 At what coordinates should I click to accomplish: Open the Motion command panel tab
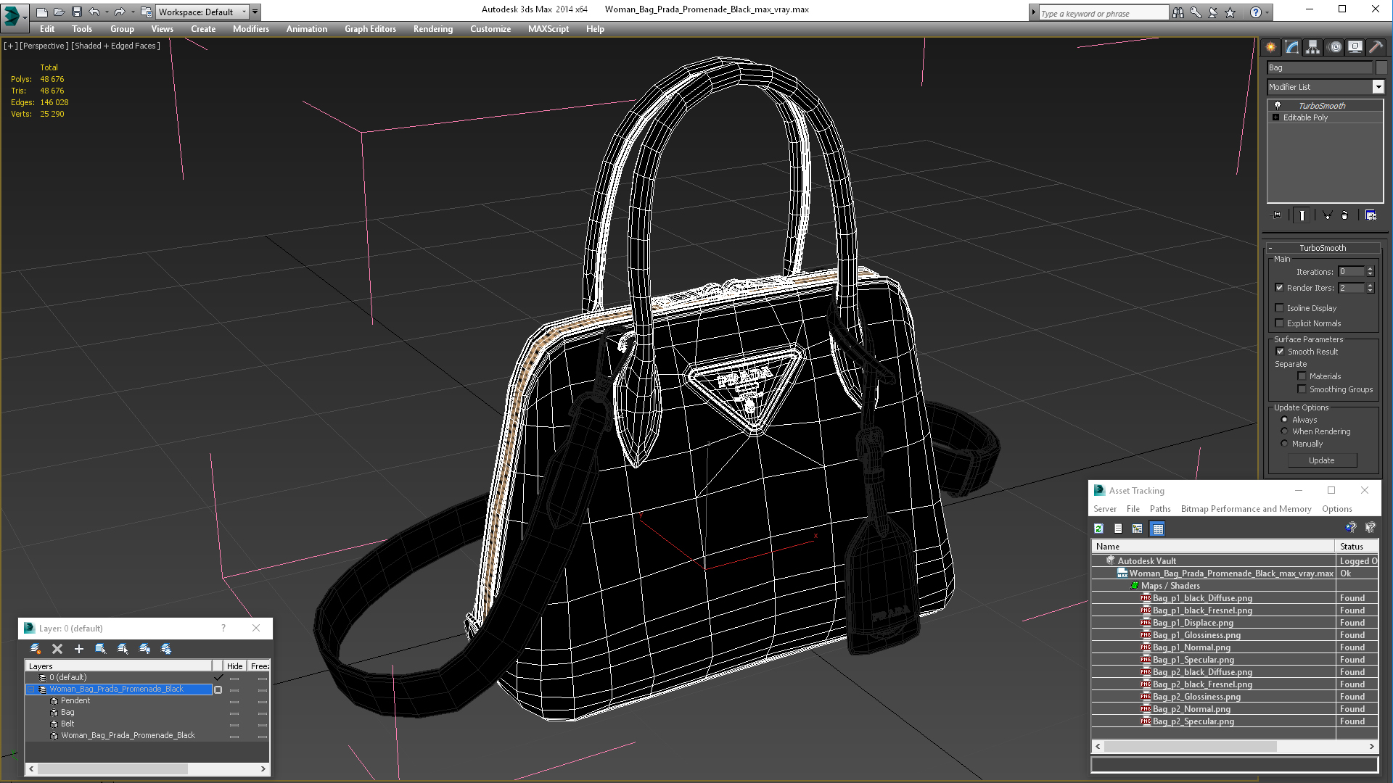1335,47
